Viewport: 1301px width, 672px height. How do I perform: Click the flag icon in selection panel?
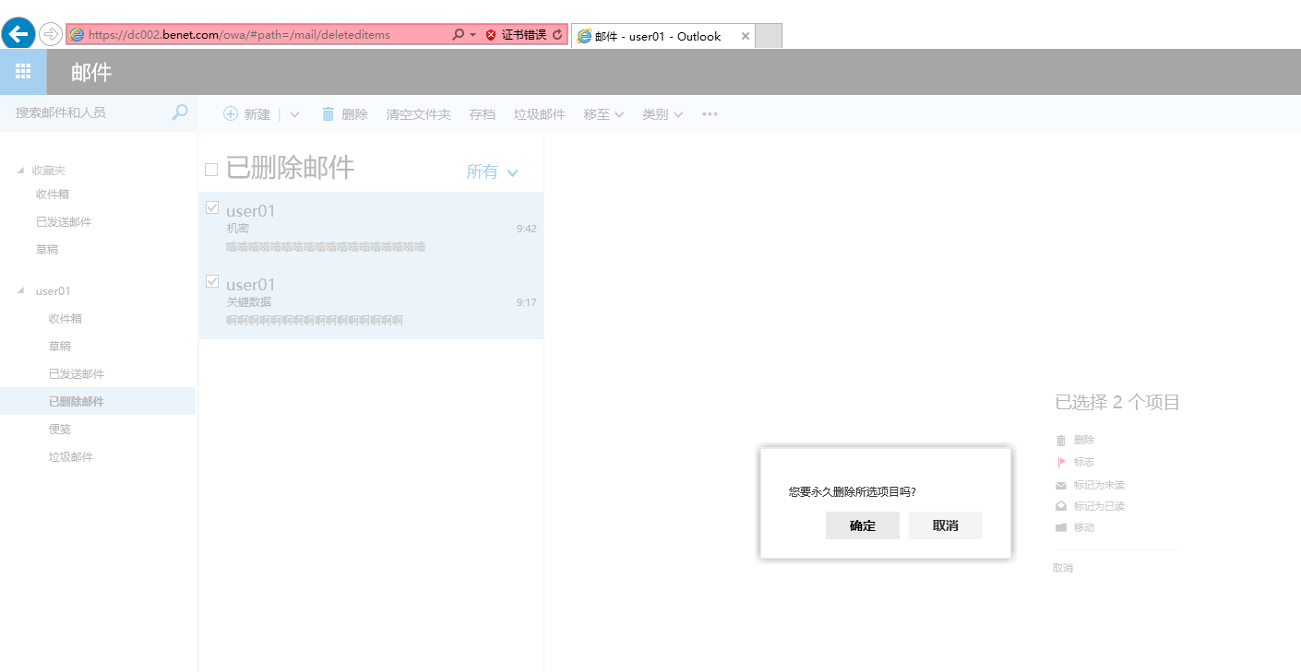(x=1061, y=462)
